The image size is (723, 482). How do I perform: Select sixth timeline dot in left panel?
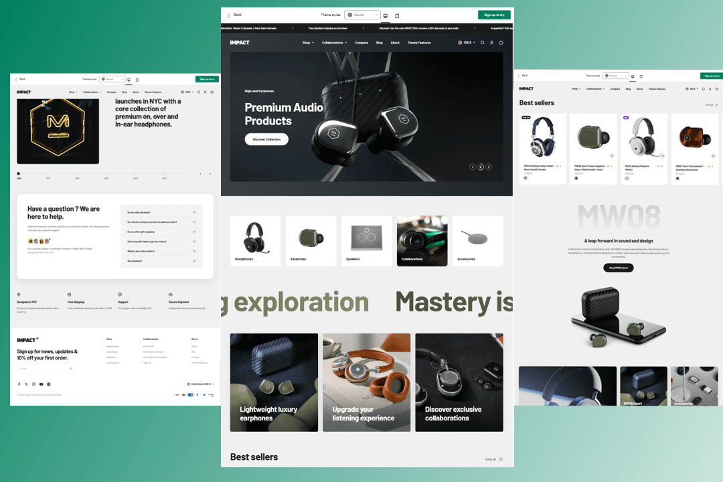pyautogui.click(x=164, y=173)
